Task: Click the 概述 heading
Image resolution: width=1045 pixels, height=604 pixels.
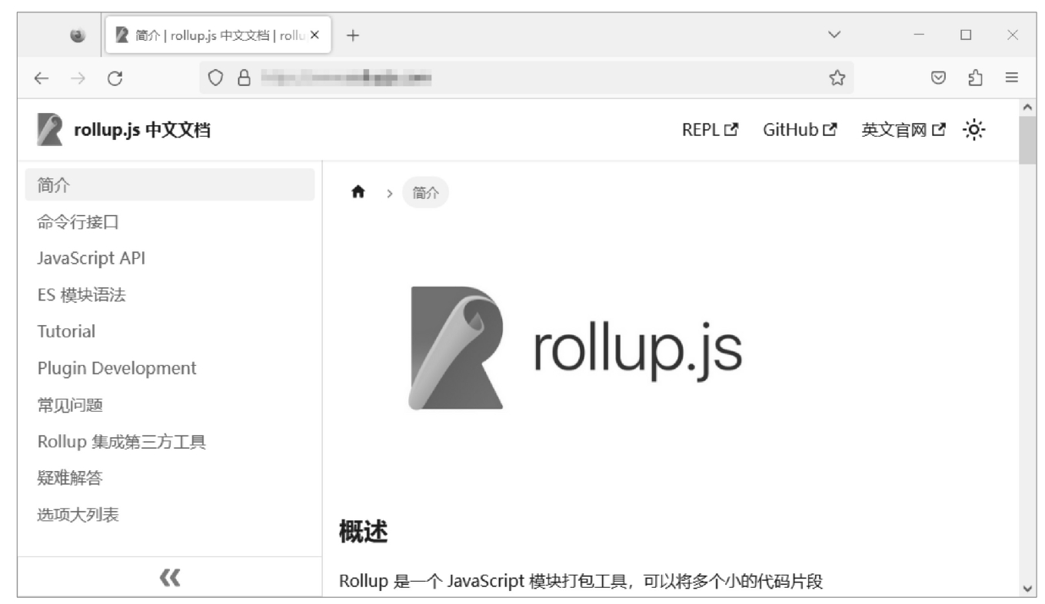Action: point(363,531)
